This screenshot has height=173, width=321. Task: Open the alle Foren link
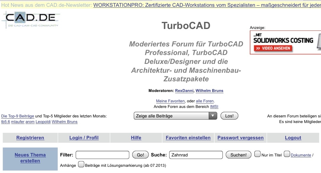pyautogui.click(x=205, y=101)
